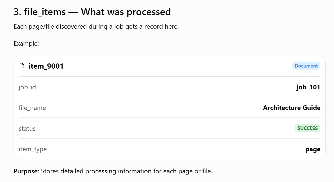Select the item_9001 card title
Image resolution: width=334 pixels, height=182 pixels.
pyautogui.click(x=46, y=66)
